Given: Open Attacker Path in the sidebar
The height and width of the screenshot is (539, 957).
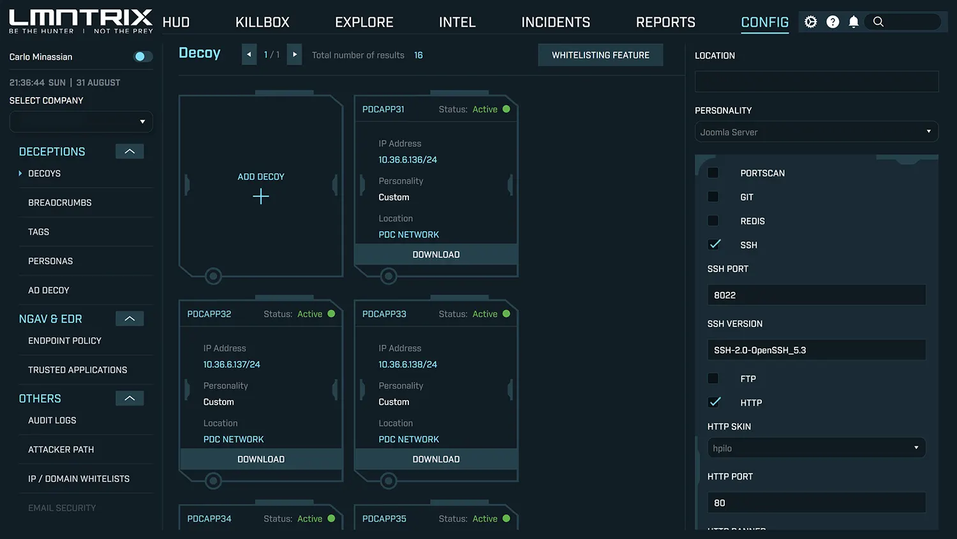Looking at the screenshot, I should pos(61,450).
